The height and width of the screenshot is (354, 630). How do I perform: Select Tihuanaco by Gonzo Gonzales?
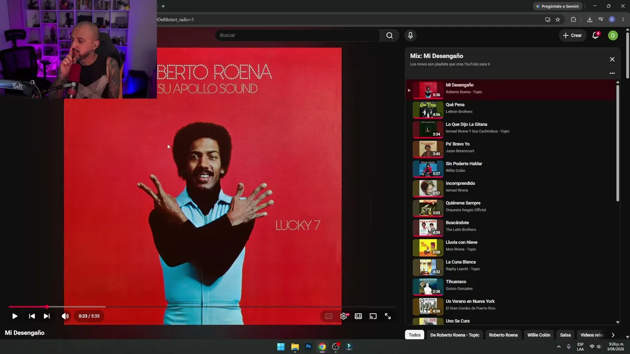point(511,287)
